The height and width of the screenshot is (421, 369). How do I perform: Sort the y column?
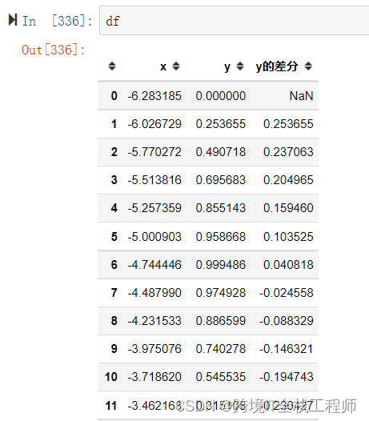click(x=240, y=66)
